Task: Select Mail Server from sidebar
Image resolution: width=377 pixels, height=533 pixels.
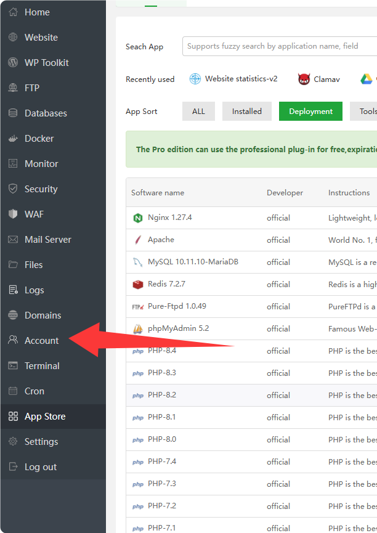Action: (53, 239)
